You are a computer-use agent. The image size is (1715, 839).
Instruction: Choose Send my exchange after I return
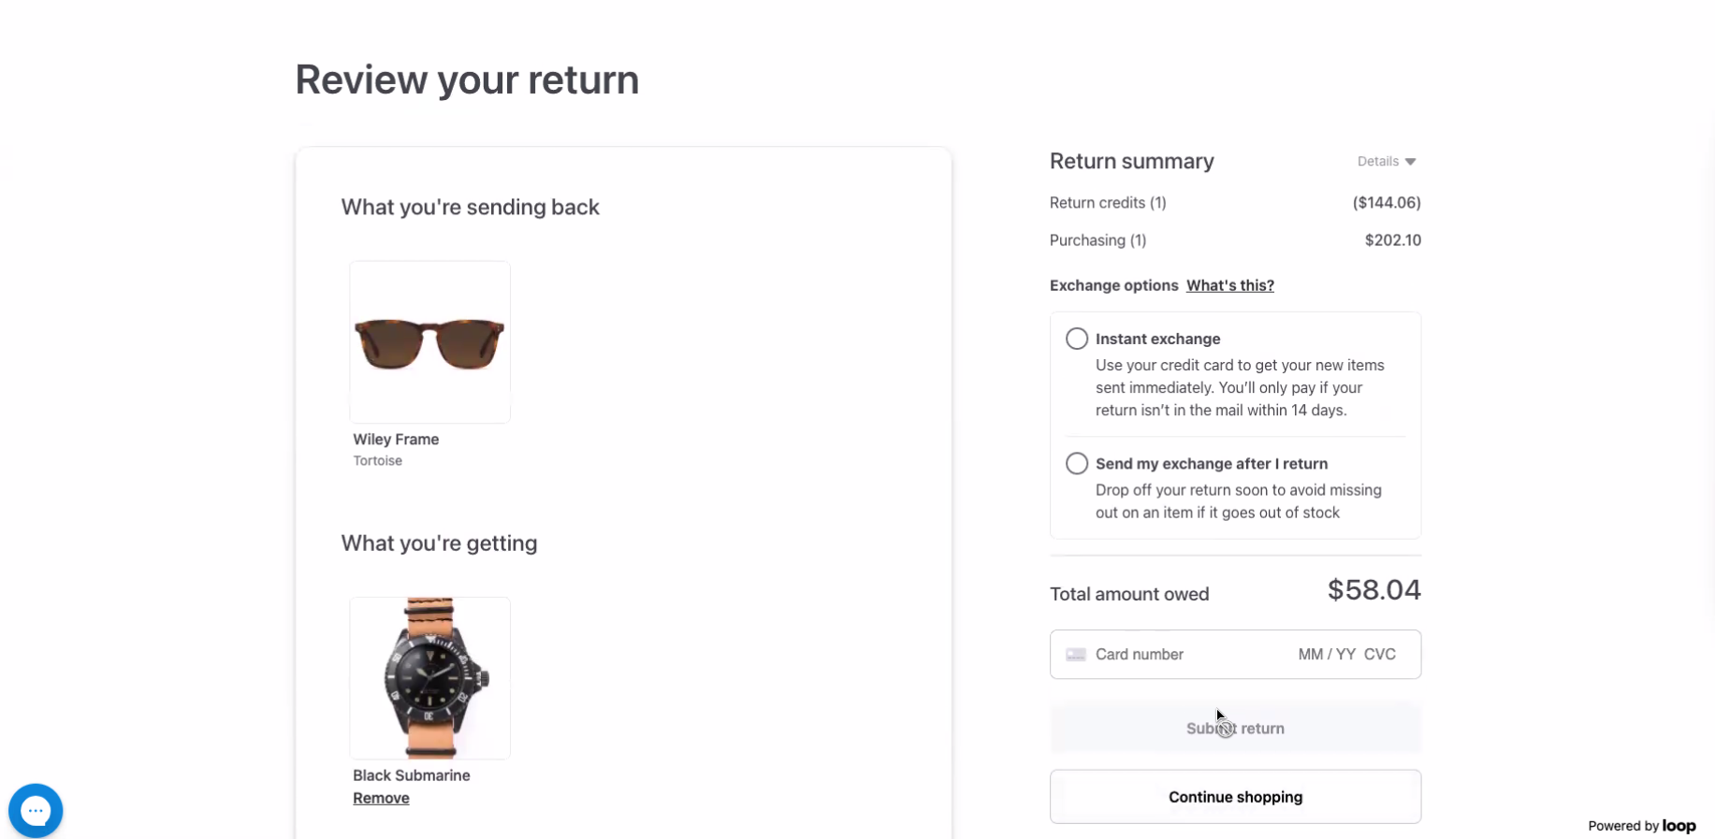1077,463
